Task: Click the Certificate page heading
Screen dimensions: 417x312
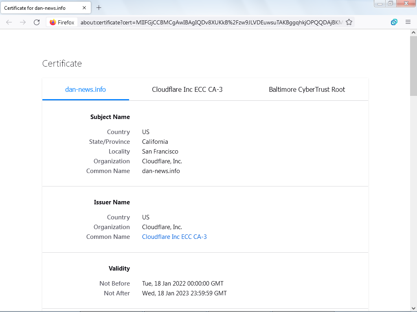Action: (62, 63)
